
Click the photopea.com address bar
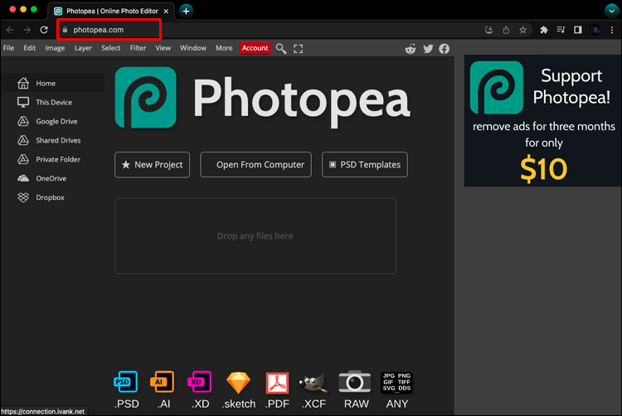pyautogui.click(x=108, y=30)
